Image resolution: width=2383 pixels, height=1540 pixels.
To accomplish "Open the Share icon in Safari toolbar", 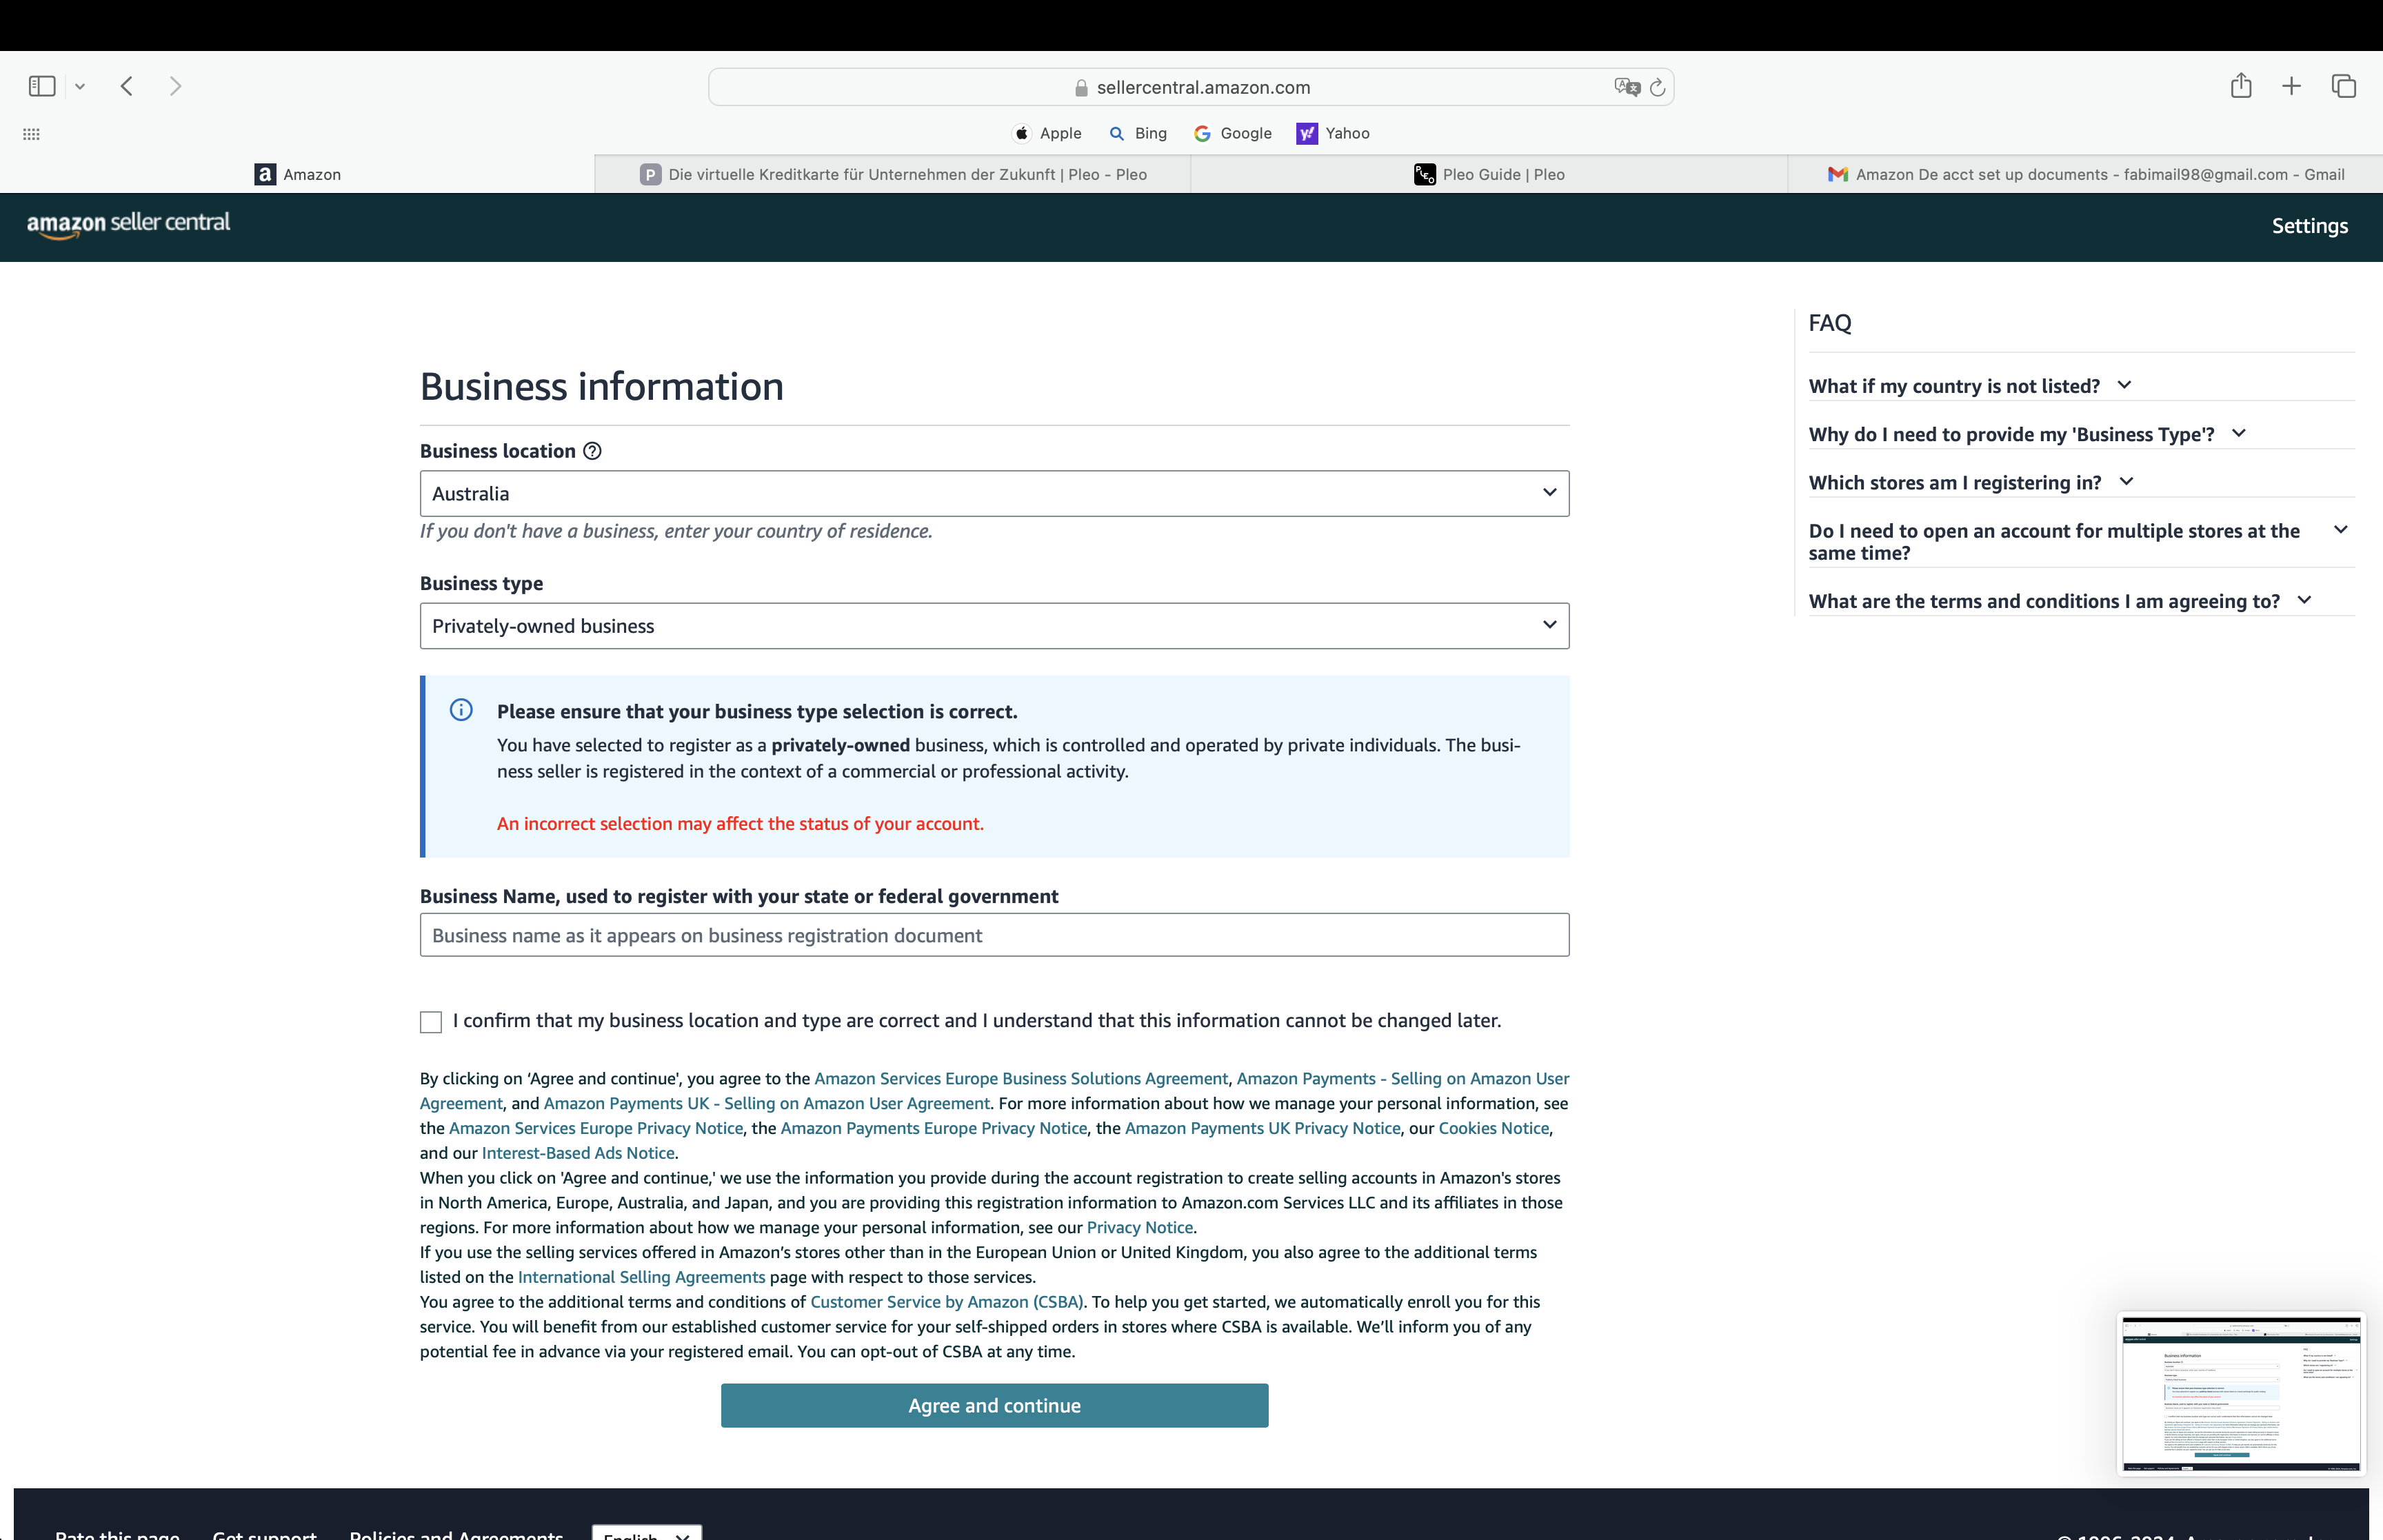I will (2241, 85).
